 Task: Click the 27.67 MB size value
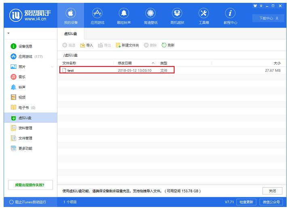[x=273, y=70]
